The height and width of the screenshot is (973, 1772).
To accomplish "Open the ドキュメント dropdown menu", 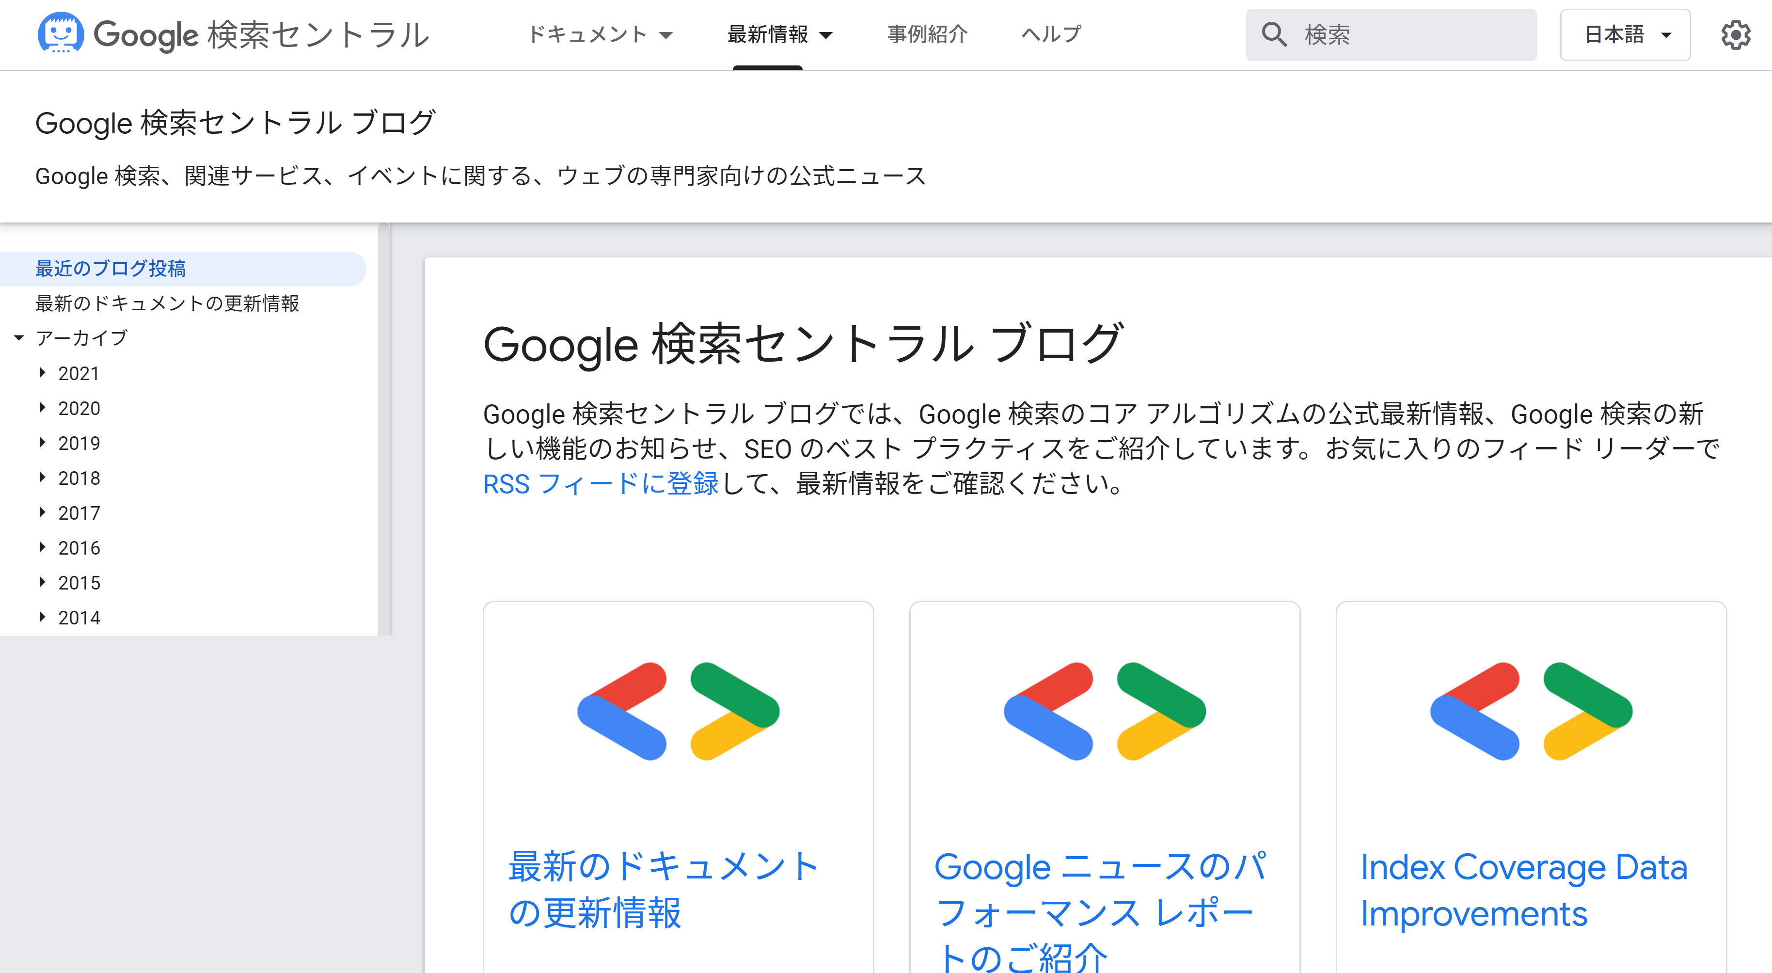I will tap(600, 34).
